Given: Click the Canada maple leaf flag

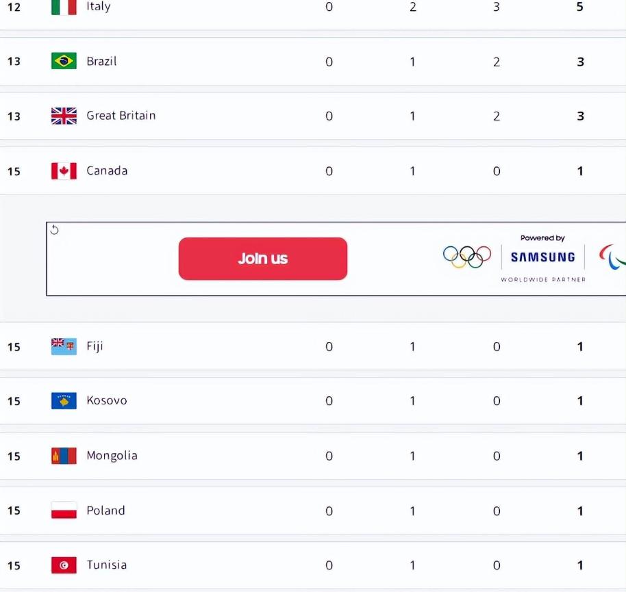Looking at the screenshot, I should (x=64, y=171).
